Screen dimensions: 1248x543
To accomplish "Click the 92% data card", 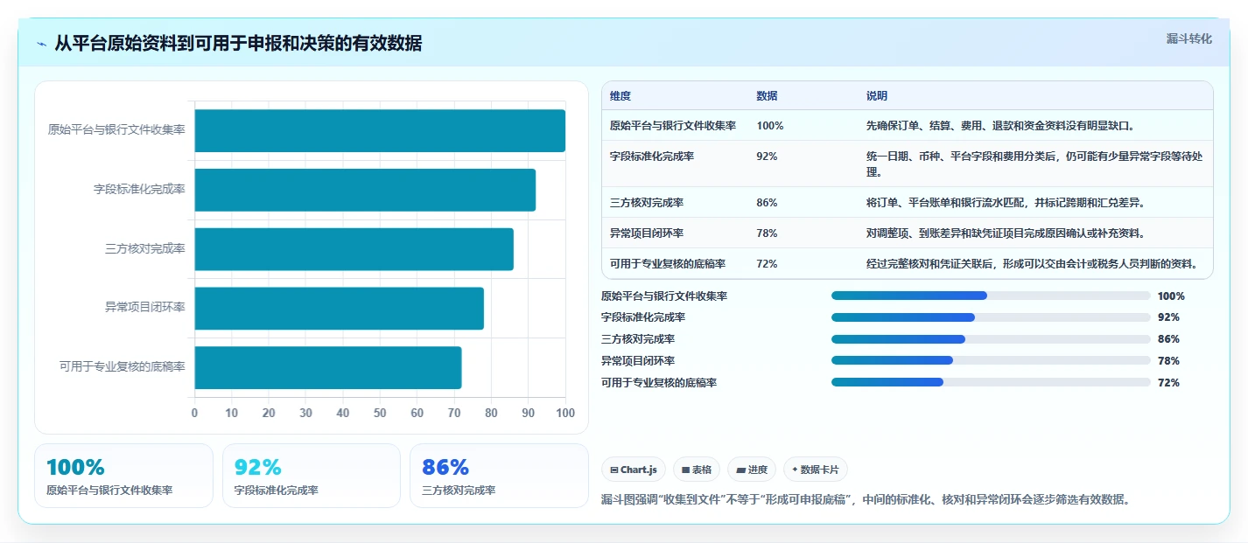I will [x=312, y=476].
